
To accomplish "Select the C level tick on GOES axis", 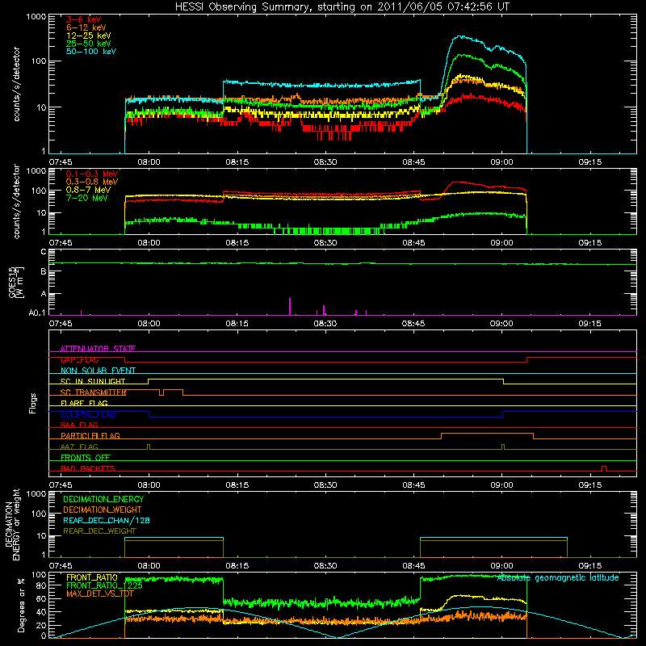I will (x=44, y=252).
